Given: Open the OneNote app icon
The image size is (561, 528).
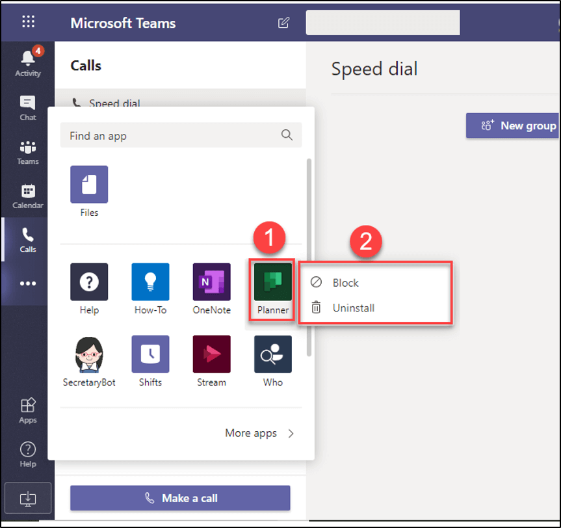Looking at the screenshot, I should [x=211, y=282].
